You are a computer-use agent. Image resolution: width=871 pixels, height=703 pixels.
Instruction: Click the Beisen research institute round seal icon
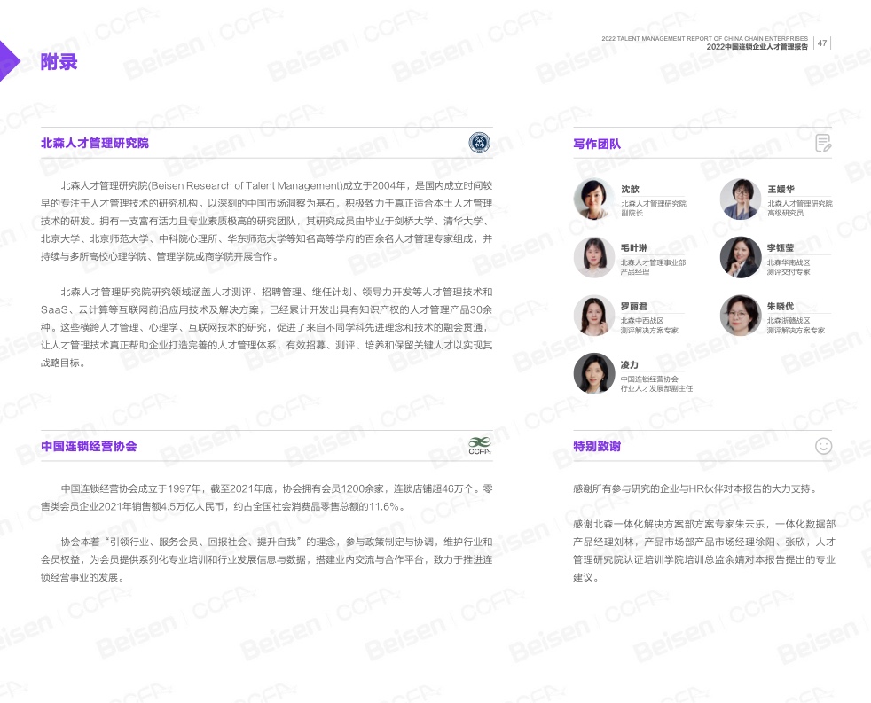pos(479,142)
